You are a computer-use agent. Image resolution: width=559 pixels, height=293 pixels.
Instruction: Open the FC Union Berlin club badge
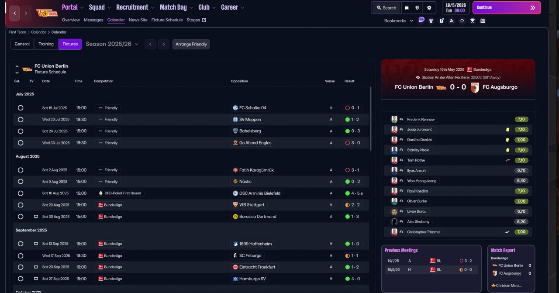(47, 13)
